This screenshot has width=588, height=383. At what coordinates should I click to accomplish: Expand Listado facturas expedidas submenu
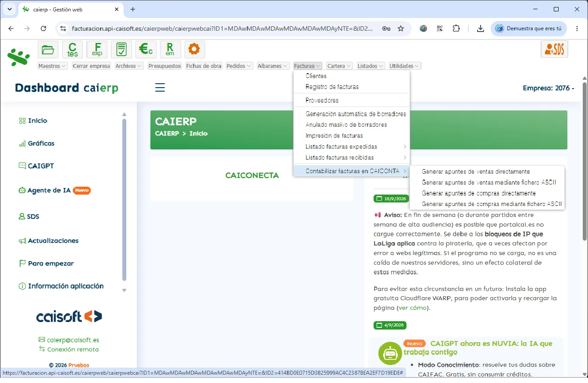pyautogui.click(x=351, y=146)
